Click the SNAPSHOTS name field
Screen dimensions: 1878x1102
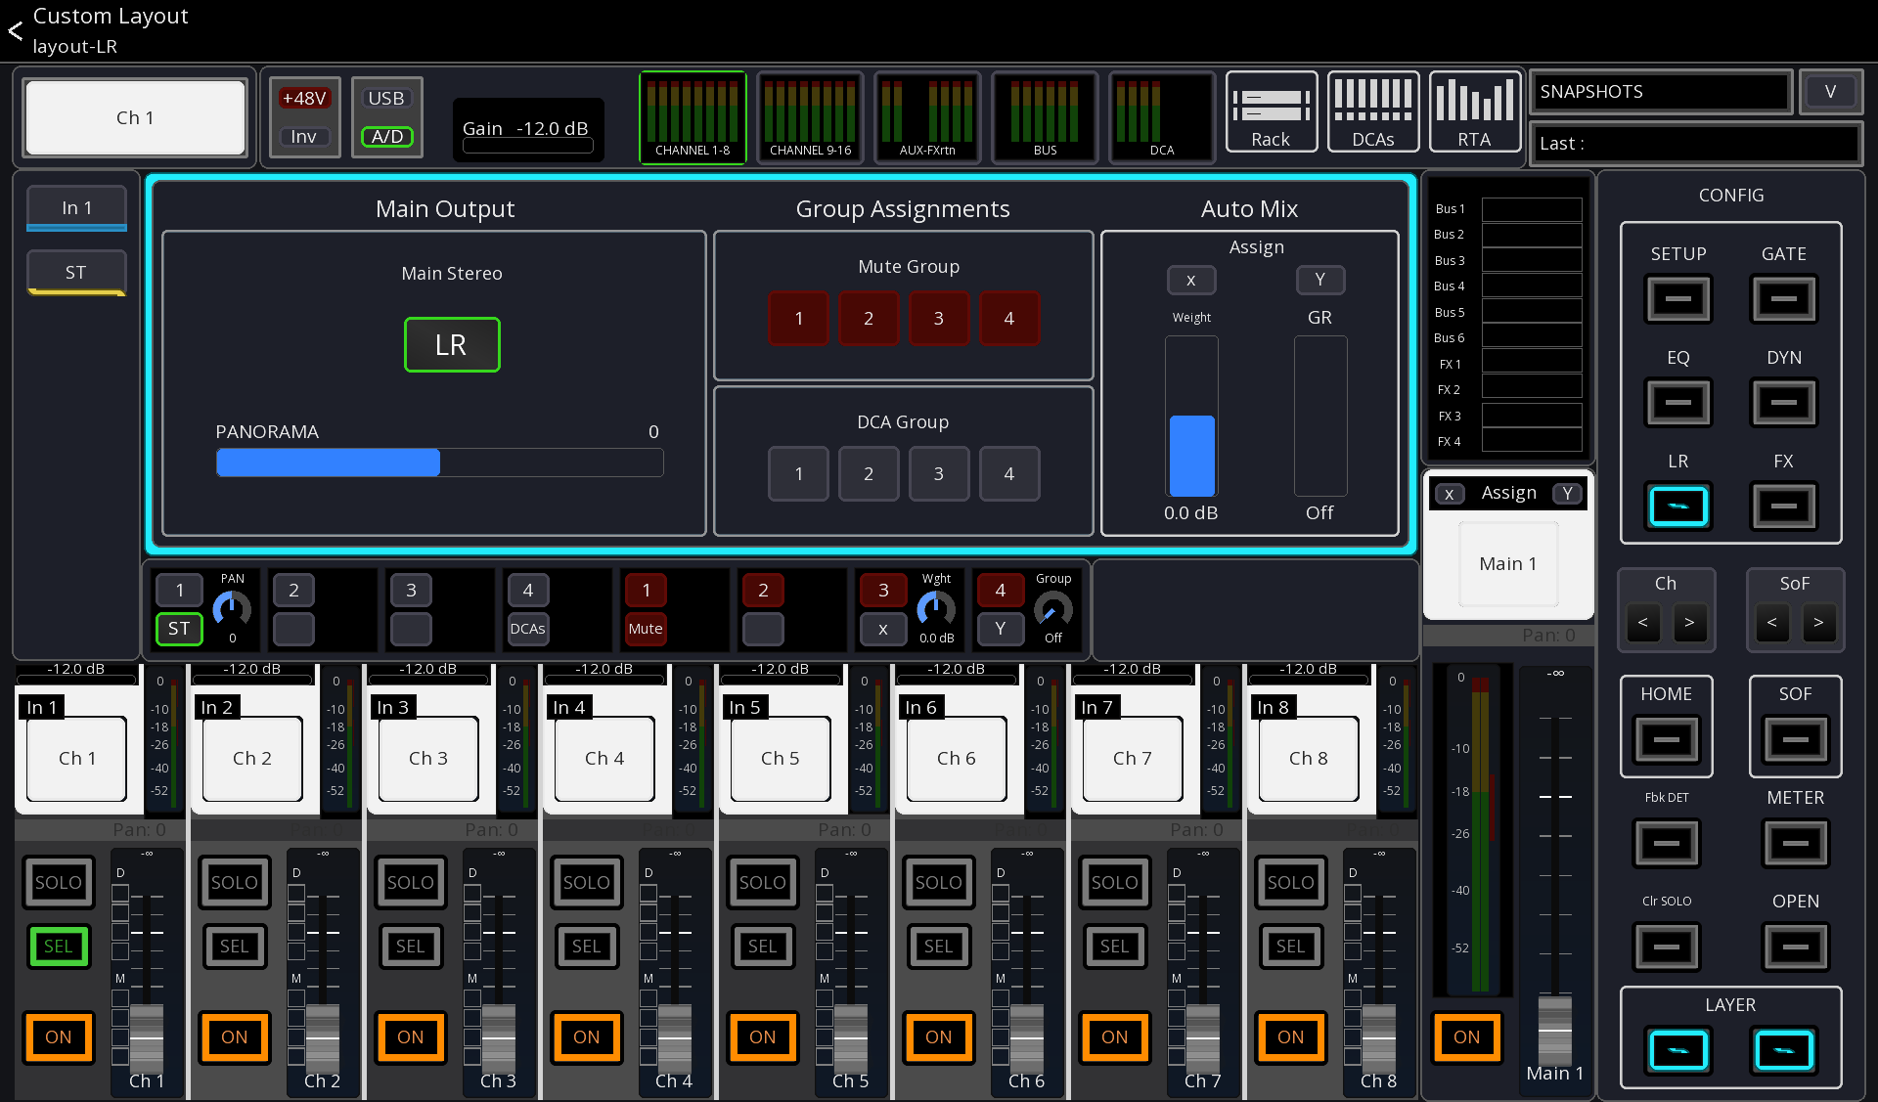1660,92
